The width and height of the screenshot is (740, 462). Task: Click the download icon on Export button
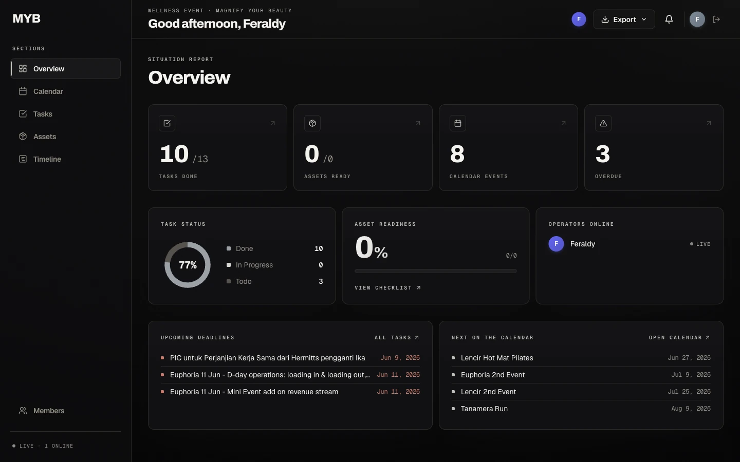[x=605, y=20]
